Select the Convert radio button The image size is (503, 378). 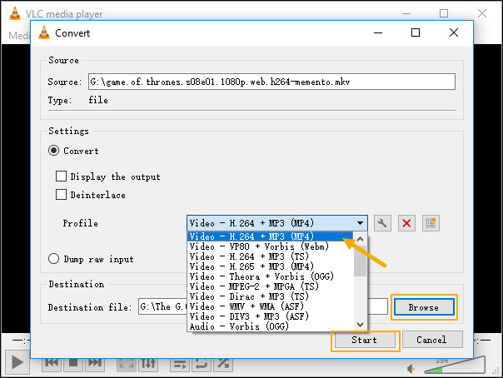pos(53,151)
